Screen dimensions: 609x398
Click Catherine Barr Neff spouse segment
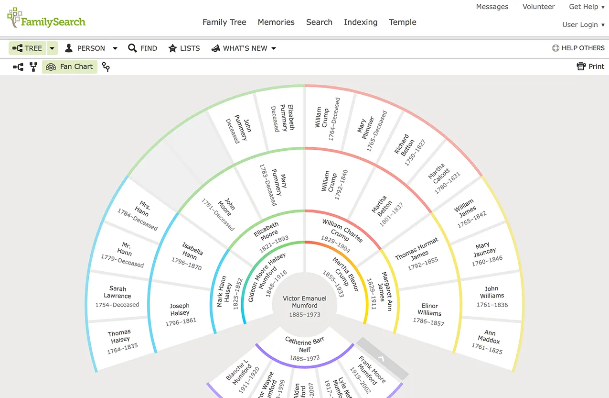click(x=305, y=348)
